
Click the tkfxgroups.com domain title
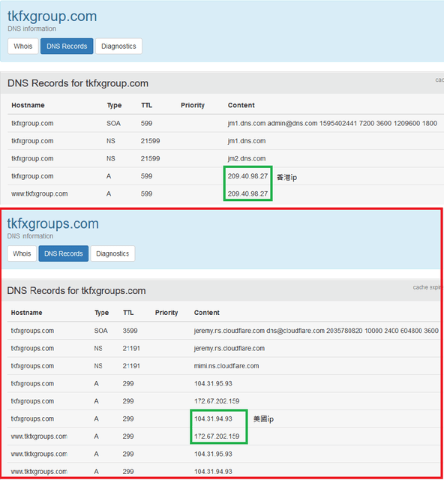pos(53,223)
